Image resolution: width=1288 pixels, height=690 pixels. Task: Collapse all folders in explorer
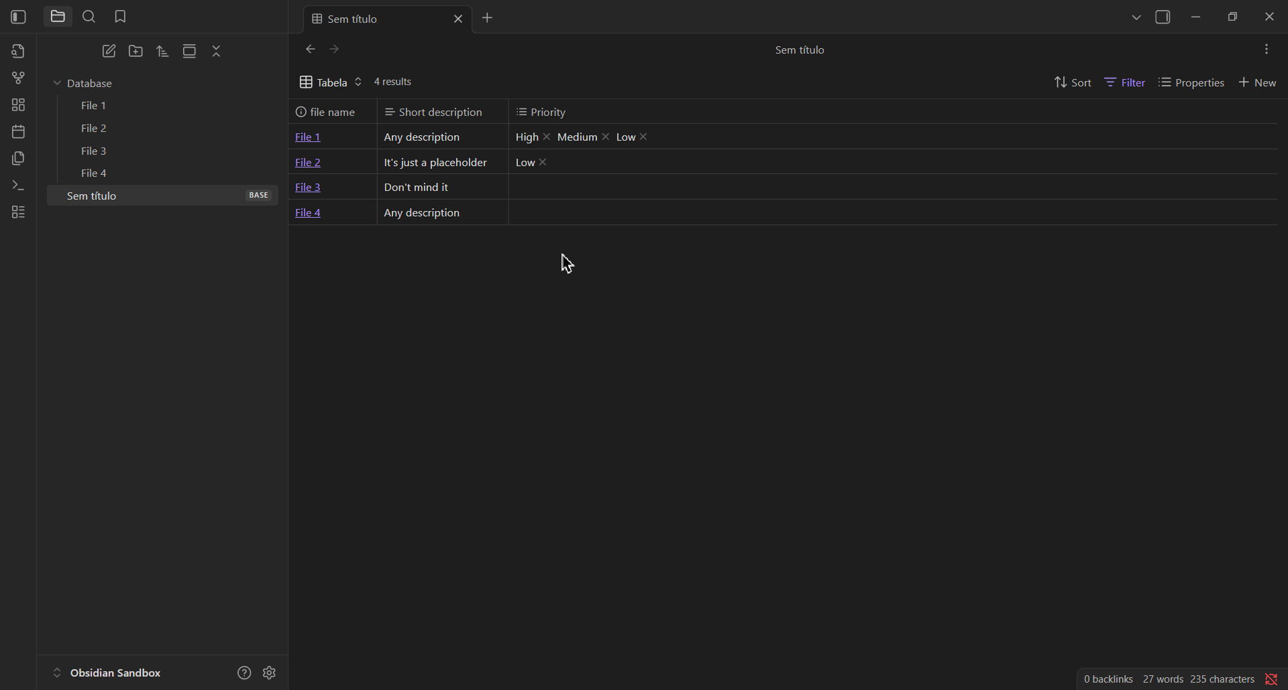click(x=216, y=50)
